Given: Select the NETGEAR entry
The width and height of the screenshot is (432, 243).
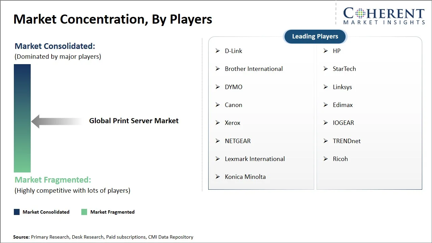Looking at the screenshot, I should click(238, 141).
